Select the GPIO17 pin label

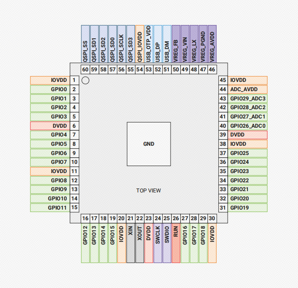click(x=194, y=243)
